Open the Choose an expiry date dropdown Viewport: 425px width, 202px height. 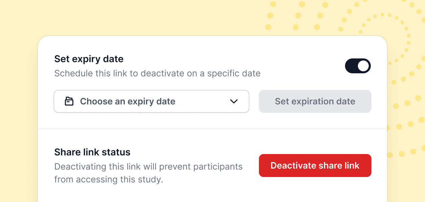click(x=151, y=101)
